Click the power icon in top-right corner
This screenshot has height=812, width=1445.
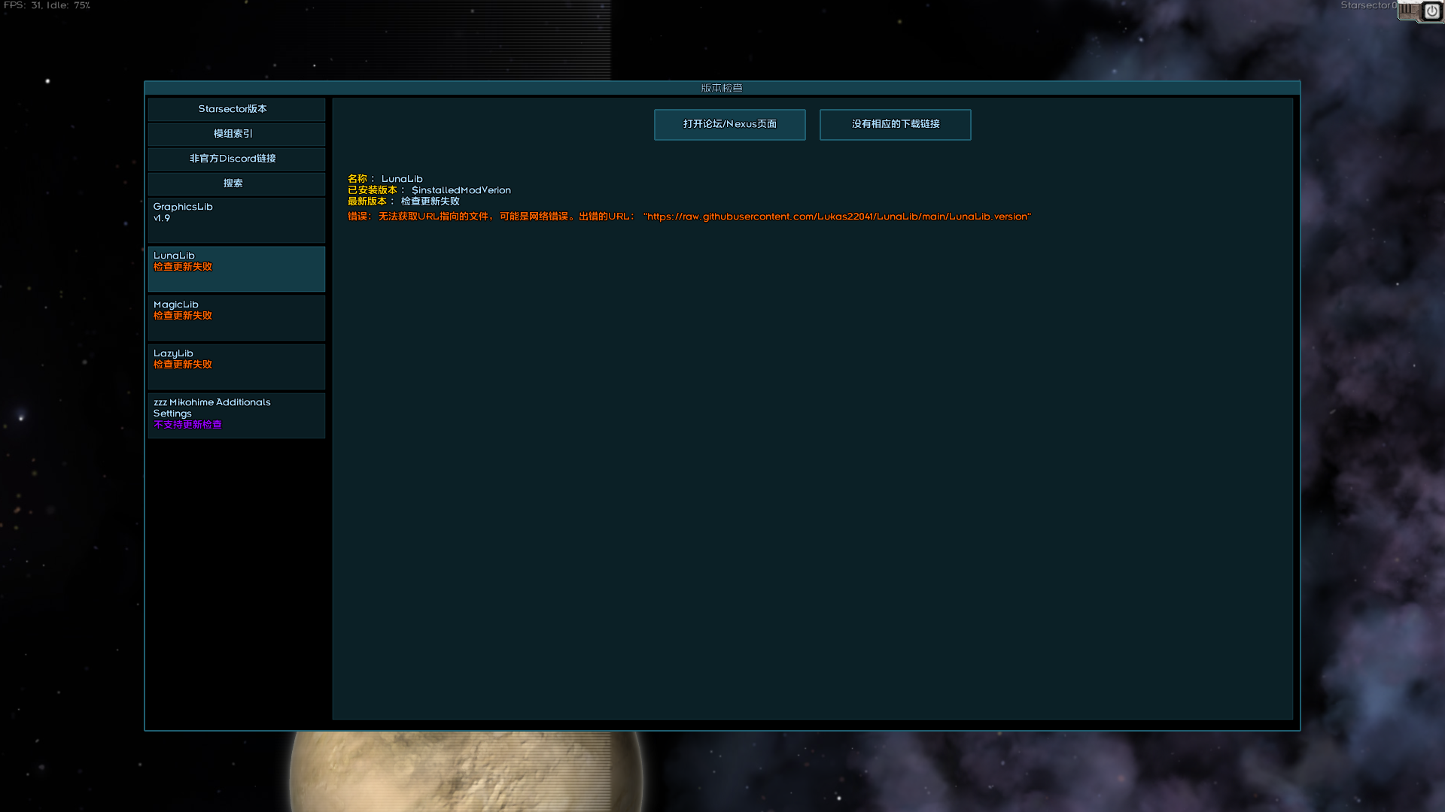tap(1431, 11)
